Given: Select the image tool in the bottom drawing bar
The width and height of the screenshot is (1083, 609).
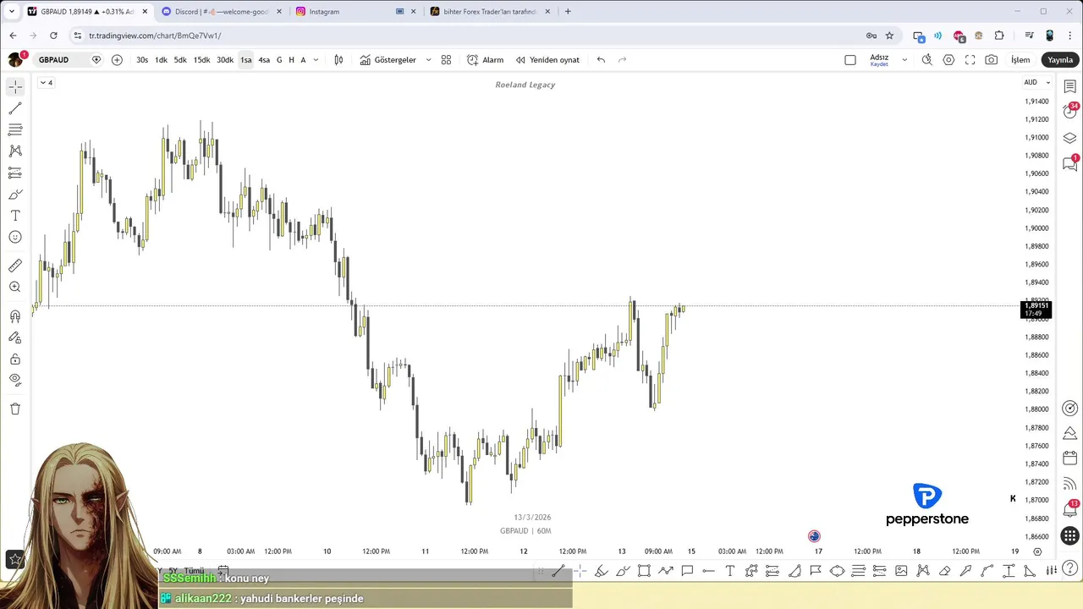Looking at the screenshot, I should point(901,571).
